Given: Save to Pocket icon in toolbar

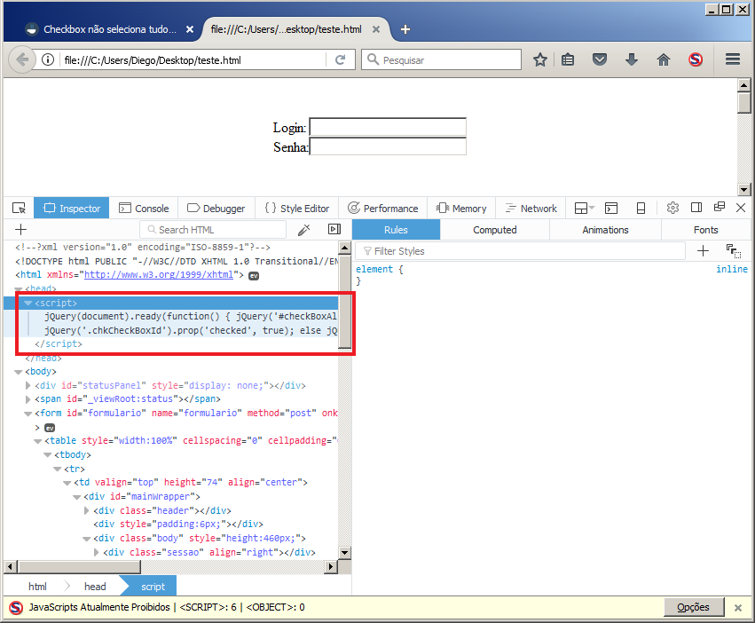Looking at the screenshot, I should click(600, 59).
